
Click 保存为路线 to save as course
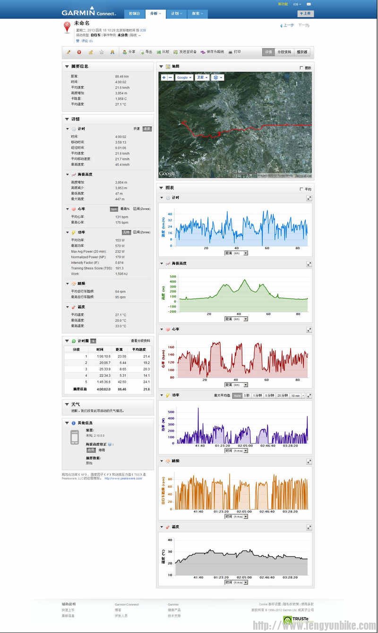[x=214, y=52]
